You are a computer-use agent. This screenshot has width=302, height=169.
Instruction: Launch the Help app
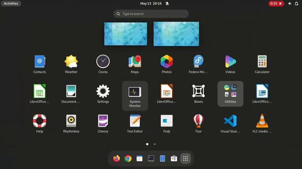pos(40,123)
